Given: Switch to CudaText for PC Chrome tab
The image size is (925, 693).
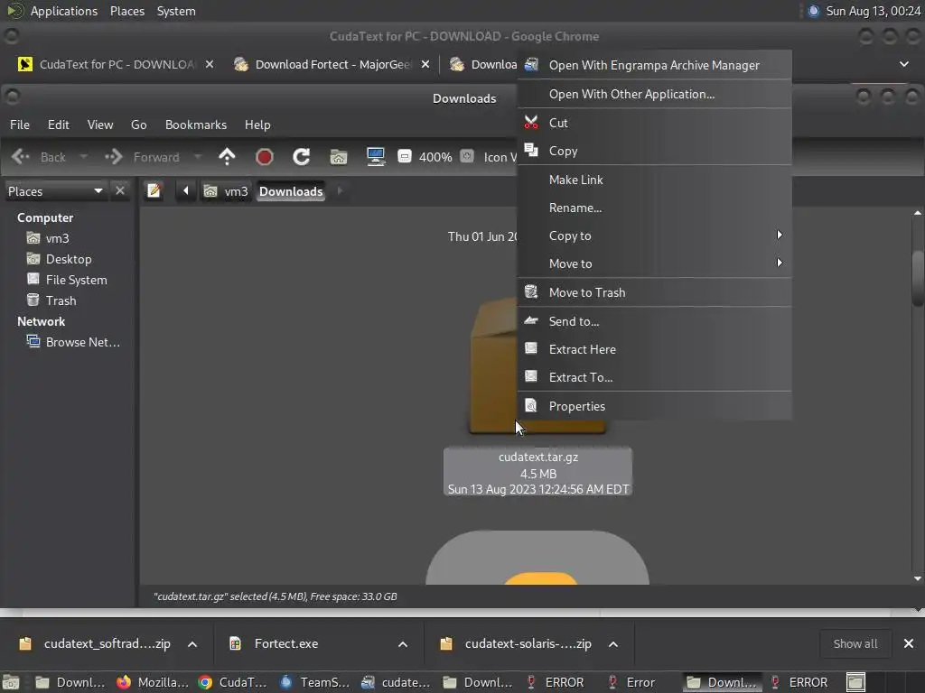Looking at the screenshot, I should point(116,64).
